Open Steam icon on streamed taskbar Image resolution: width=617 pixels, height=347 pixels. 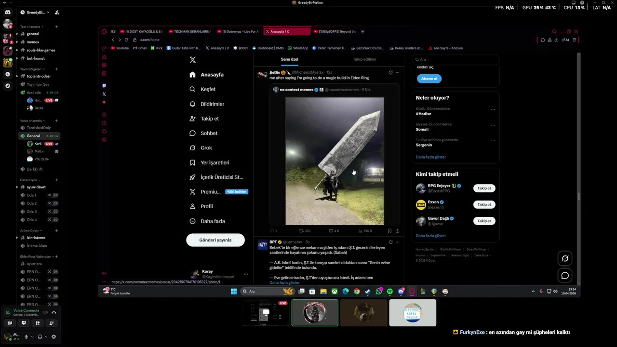[x=368, y=291]
